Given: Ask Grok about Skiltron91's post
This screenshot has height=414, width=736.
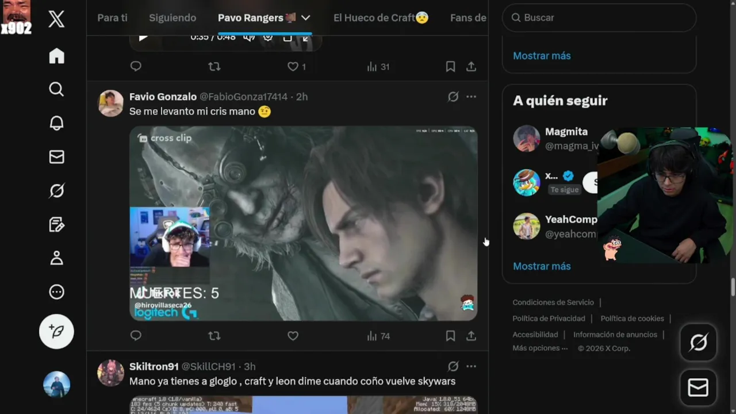Looking at the screenshot, I should click(x=453, y=366).
